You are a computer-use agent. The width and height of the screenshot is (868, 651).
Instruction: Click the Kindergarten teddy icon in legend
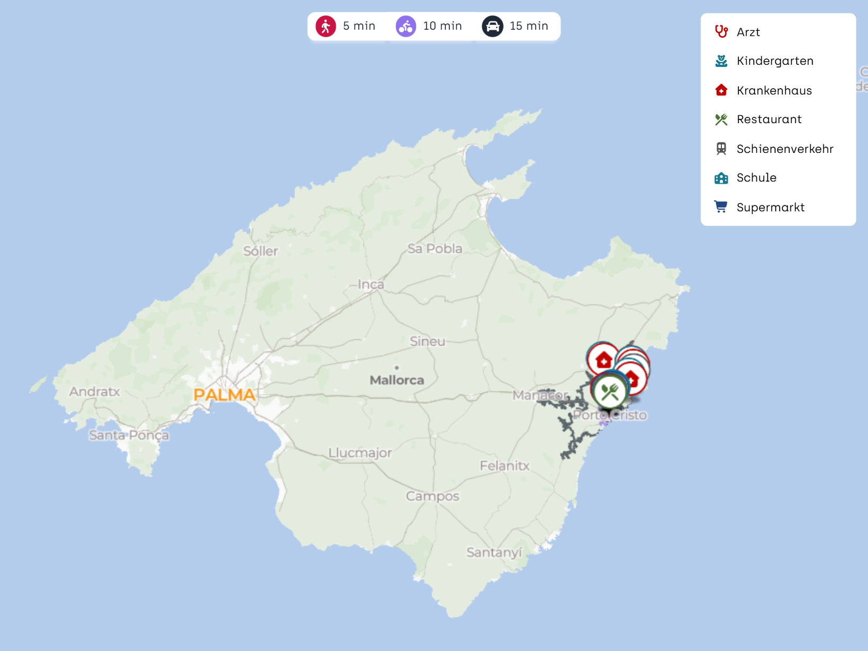tap(721, 61)
